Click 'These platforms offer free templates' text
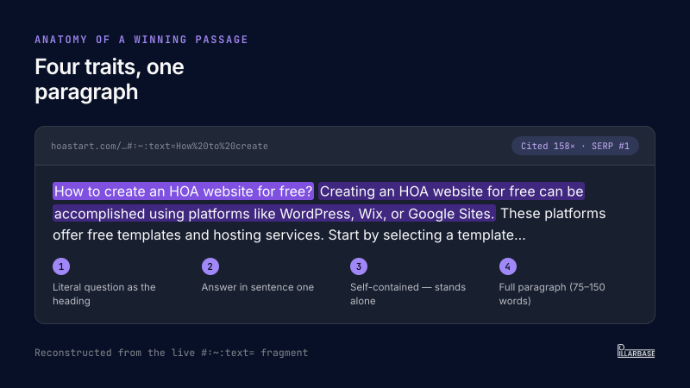 [329, 224]
